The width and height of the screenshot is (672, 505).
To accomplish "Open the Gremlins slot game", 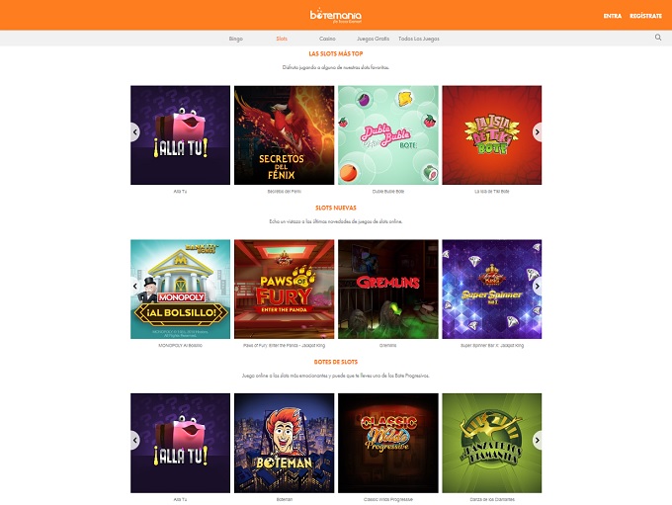I will point(387,289).
